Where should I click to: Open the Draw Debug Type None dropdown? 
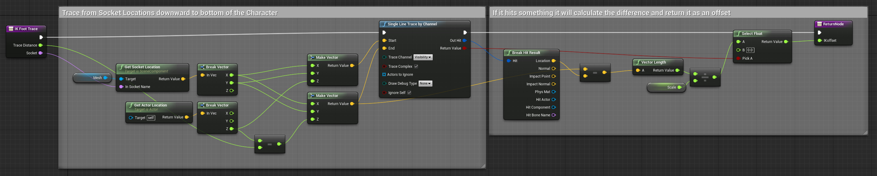point(425,83)
